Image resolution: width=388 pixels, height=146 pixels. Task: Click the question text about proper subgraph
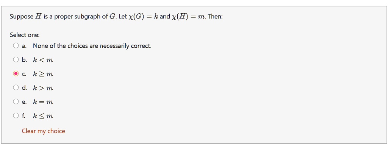pos(116,17)
